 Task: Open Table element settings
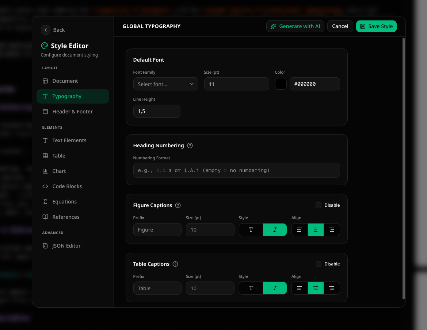(73, 156)
